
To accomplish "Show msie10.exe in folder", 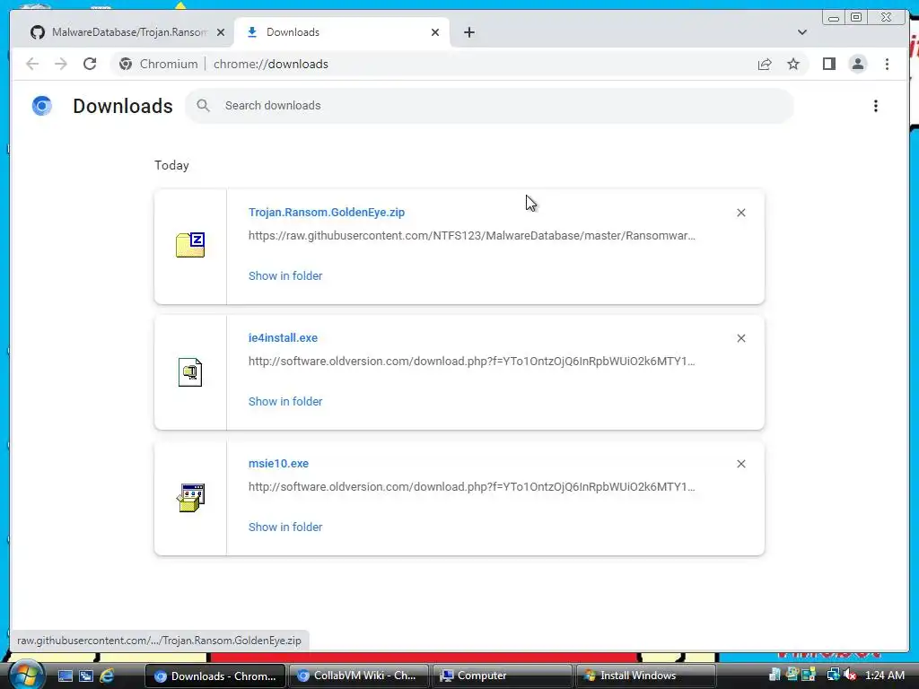I will click(285, 528).
